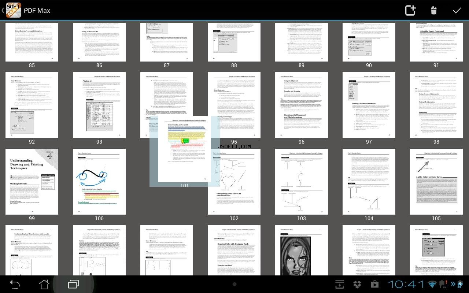Select page 85 thumbnail

point(32,42)
